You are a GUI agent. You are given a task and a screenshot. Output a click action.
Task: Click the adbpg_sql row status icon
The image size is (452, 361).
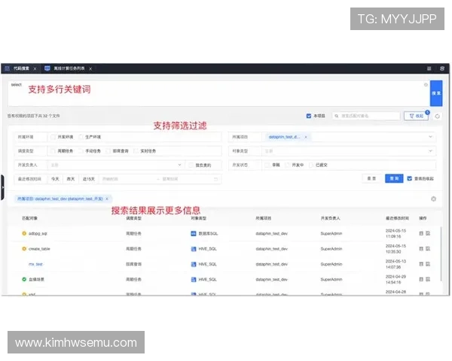24,233
